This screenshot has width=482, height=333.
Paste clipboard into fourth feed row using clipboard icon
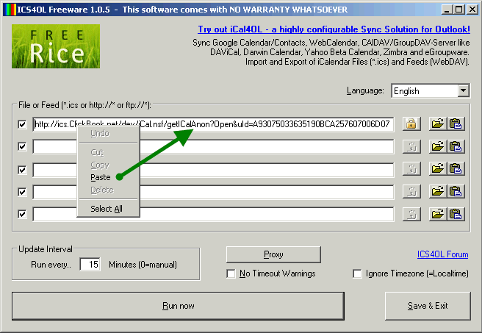[x=456, y=192]
